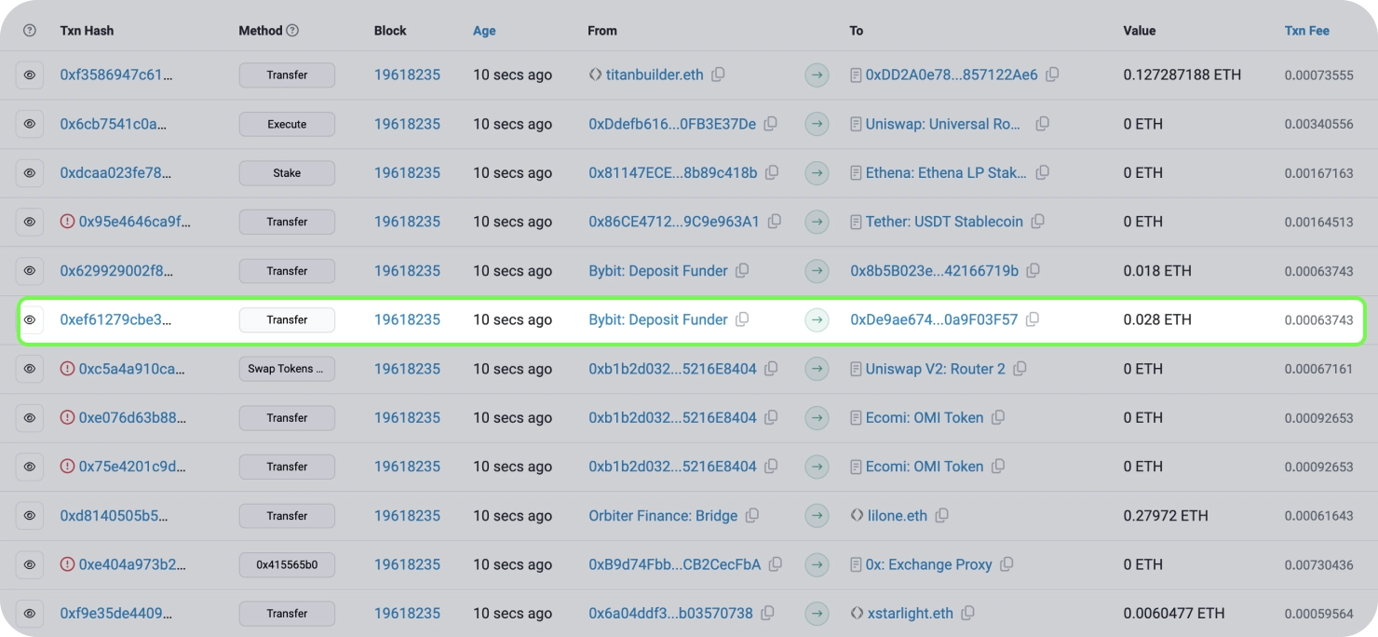This screenshot has width=1378, height=637.
Task: Copy the 0xDD2A0e78...857122Ae6 recipient address
Action: pos(1052,75)
